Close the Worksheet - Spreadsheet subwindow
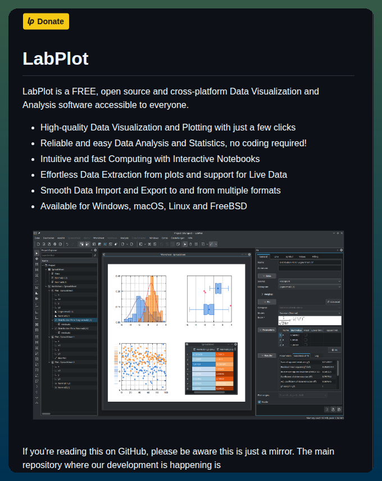This screenshot has width=382, height=481. tap(249, 254)
